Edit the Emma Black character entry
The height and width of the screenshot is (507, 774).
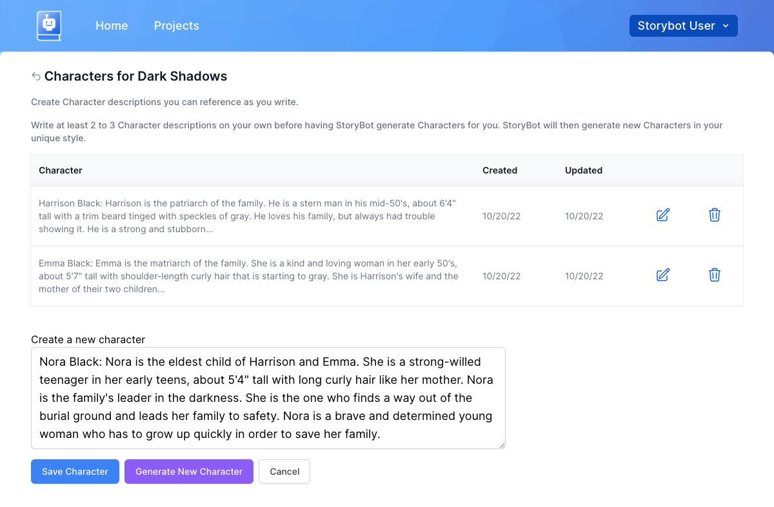click(x=663, y=275)
